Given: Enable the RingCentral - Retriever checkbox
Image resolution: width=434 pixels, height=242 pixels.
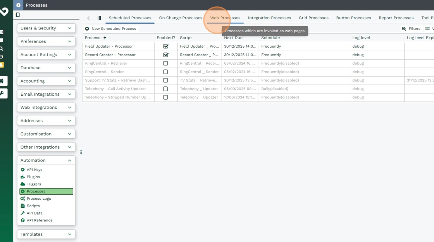Looking at the screenshot, I should (x=165, y=64).
